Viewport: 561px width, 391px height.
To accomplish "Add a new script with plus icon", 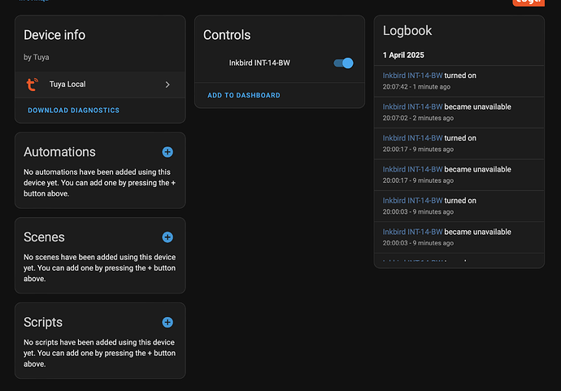I will [x=167, y=323].
